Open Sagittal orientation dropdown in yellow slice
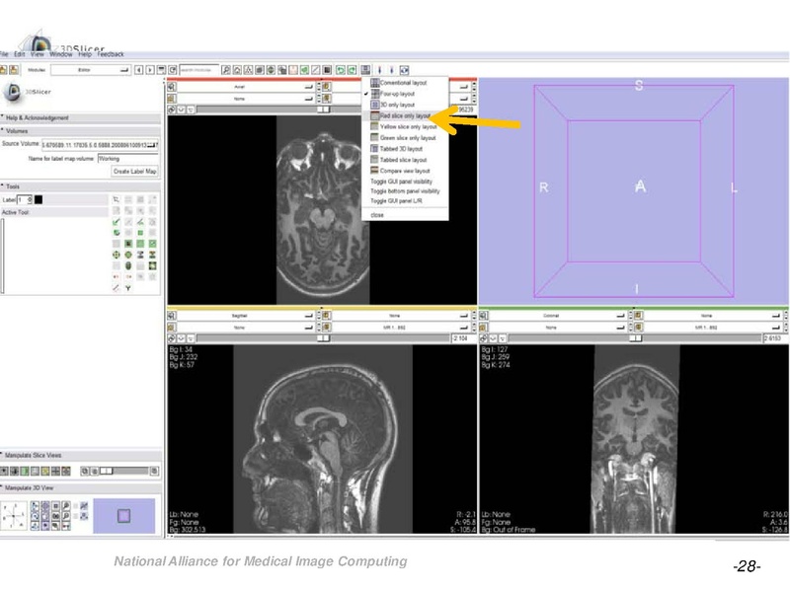 click(x=246, y=316)
